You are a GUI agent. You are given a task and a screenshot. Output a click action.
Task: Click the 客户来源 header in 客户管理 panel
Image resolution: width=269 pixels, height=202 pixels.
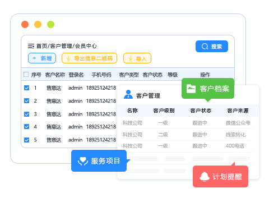click(x=238, y=111)
